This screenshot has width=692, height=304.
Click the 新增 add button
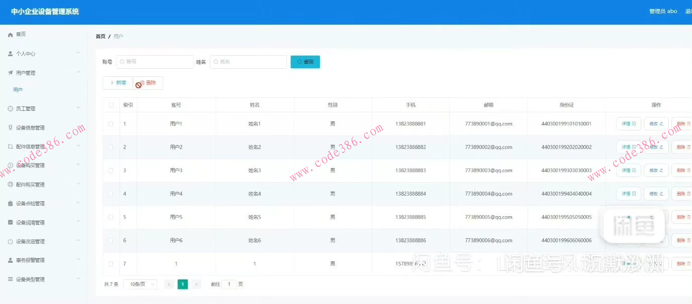point(118,83)
